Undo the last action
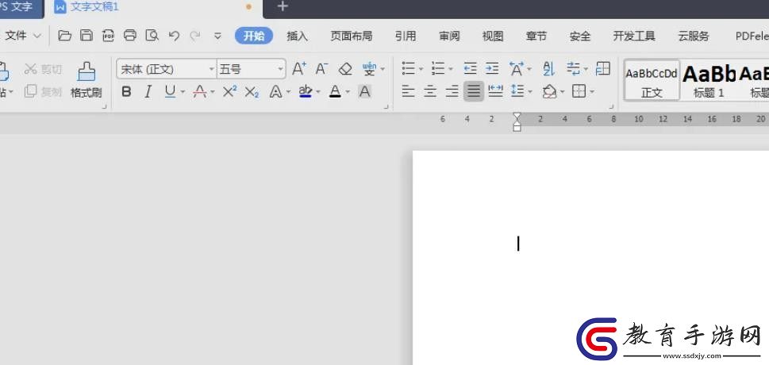769x365 pixels. (174, 36)
